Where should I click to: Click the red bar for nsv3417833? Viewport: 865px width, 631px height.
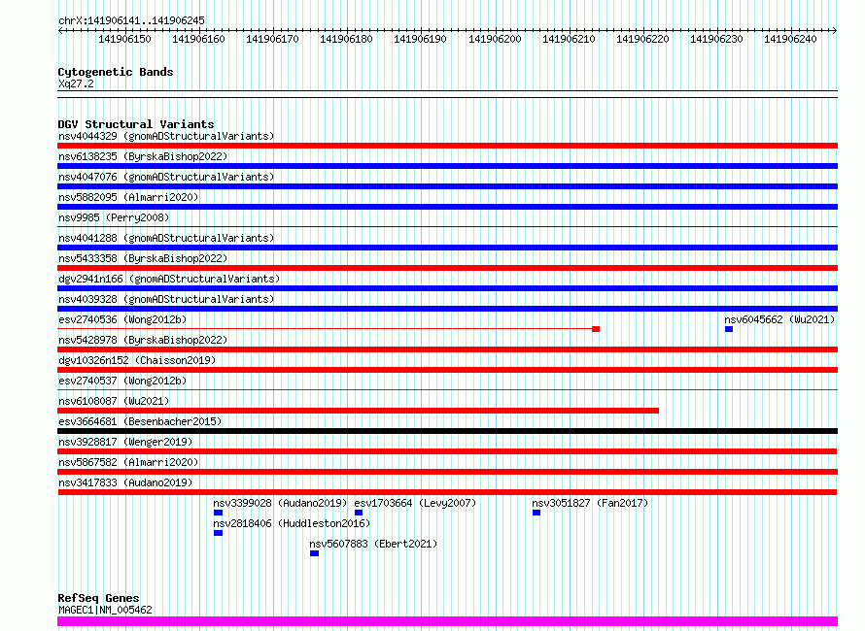coord(447,492)
